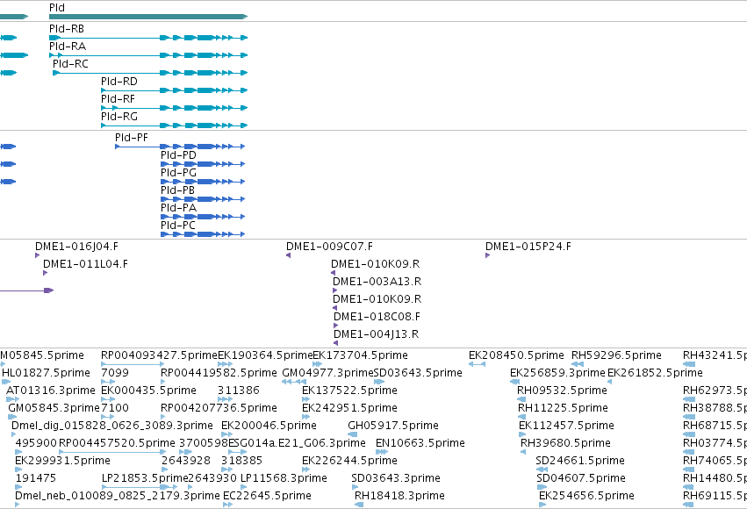Select feature DME1-004J13.R
The width and height of the screenshot is (747, 509).
(376, 335)
